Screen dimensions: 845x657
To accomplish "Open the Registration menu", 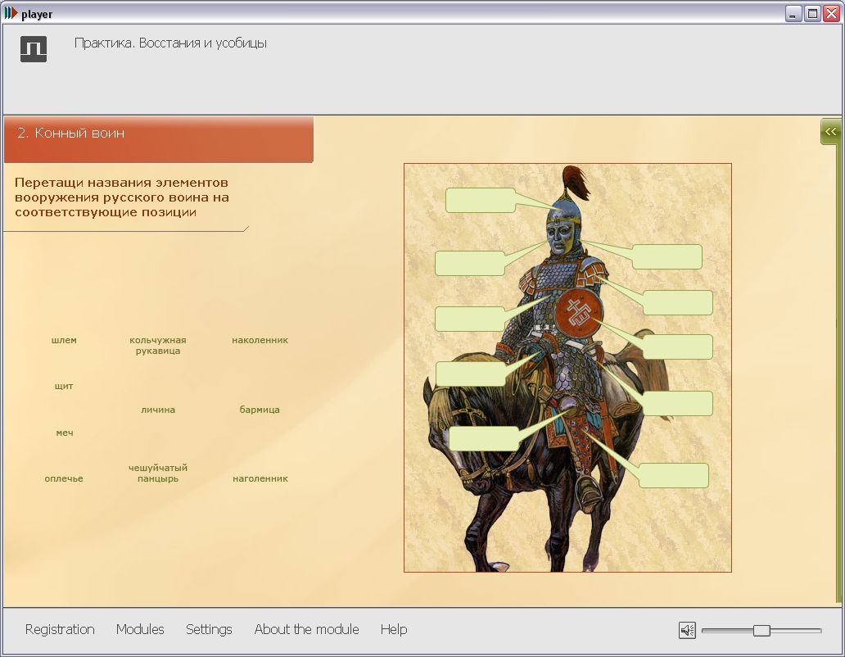I will (x=60, y=629).
